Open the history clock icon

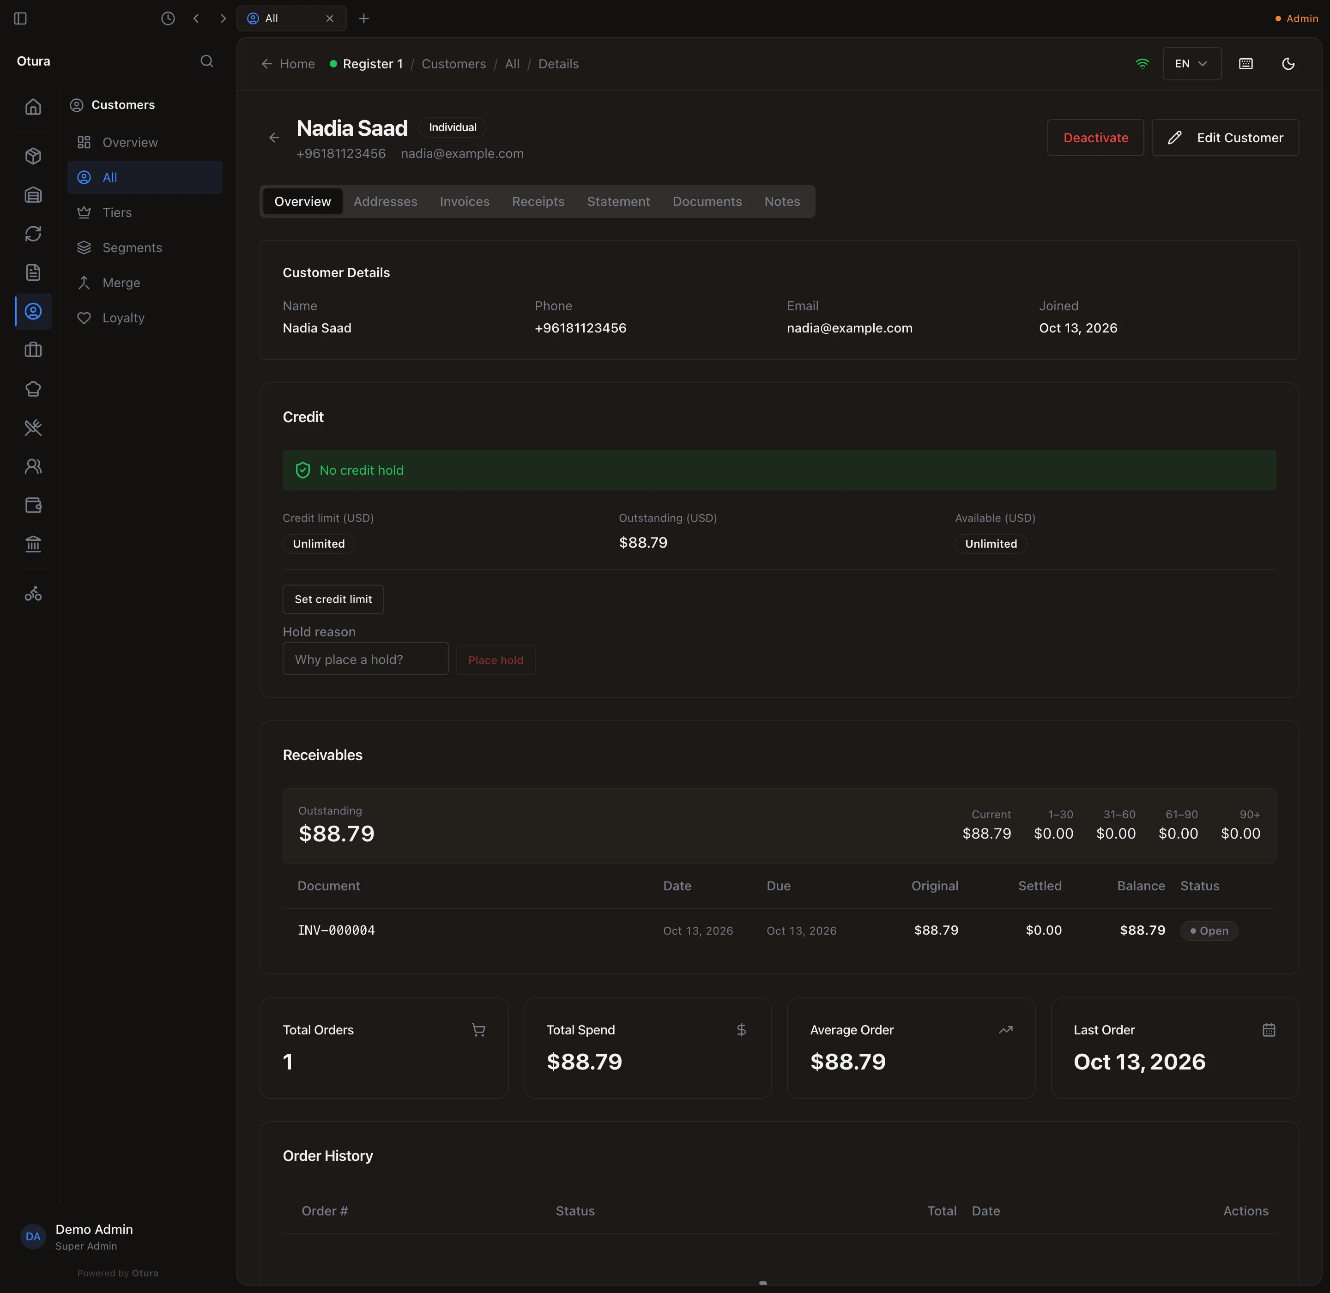[168, 18]
